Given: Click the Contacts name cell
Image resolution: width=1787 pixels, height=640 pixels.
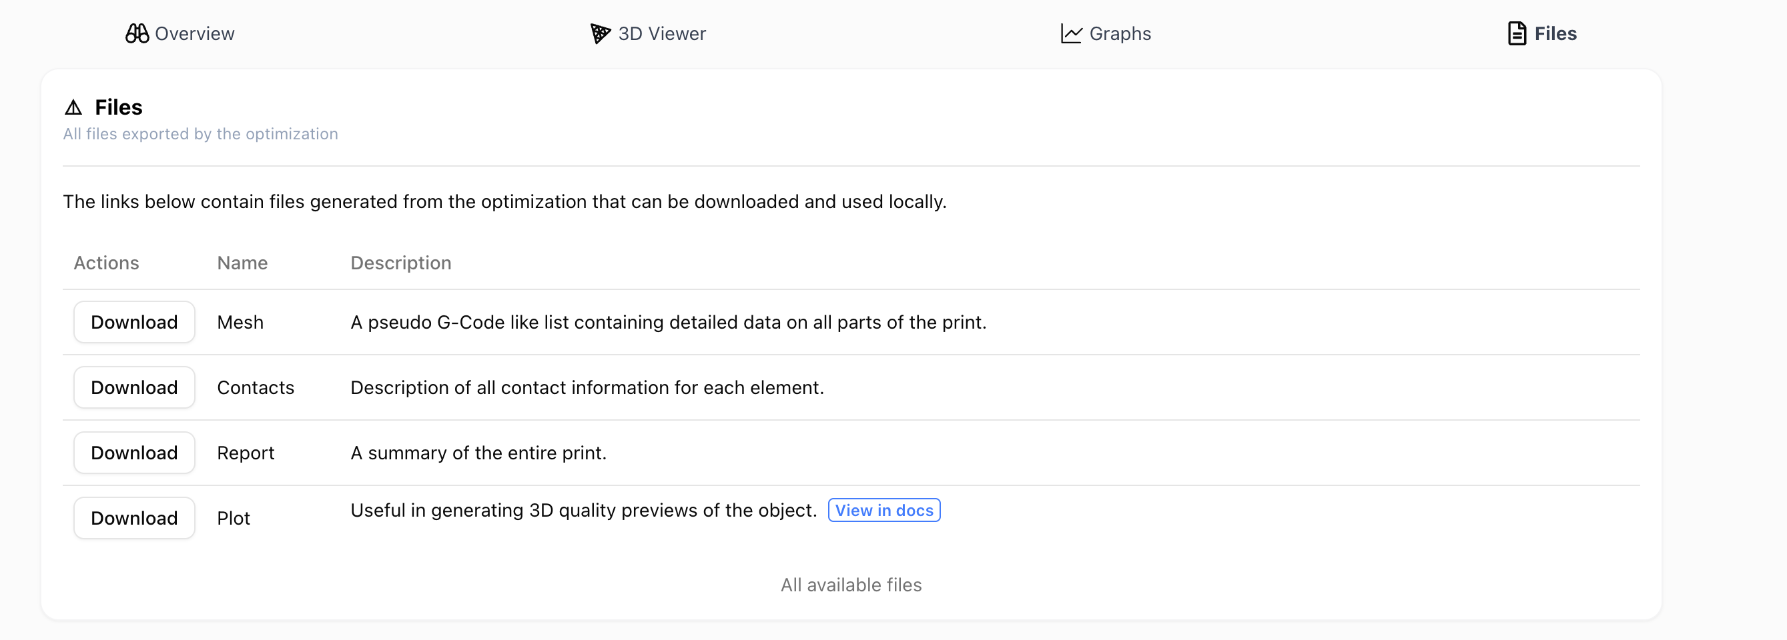Looking at the screenshot, I should 256,387.
